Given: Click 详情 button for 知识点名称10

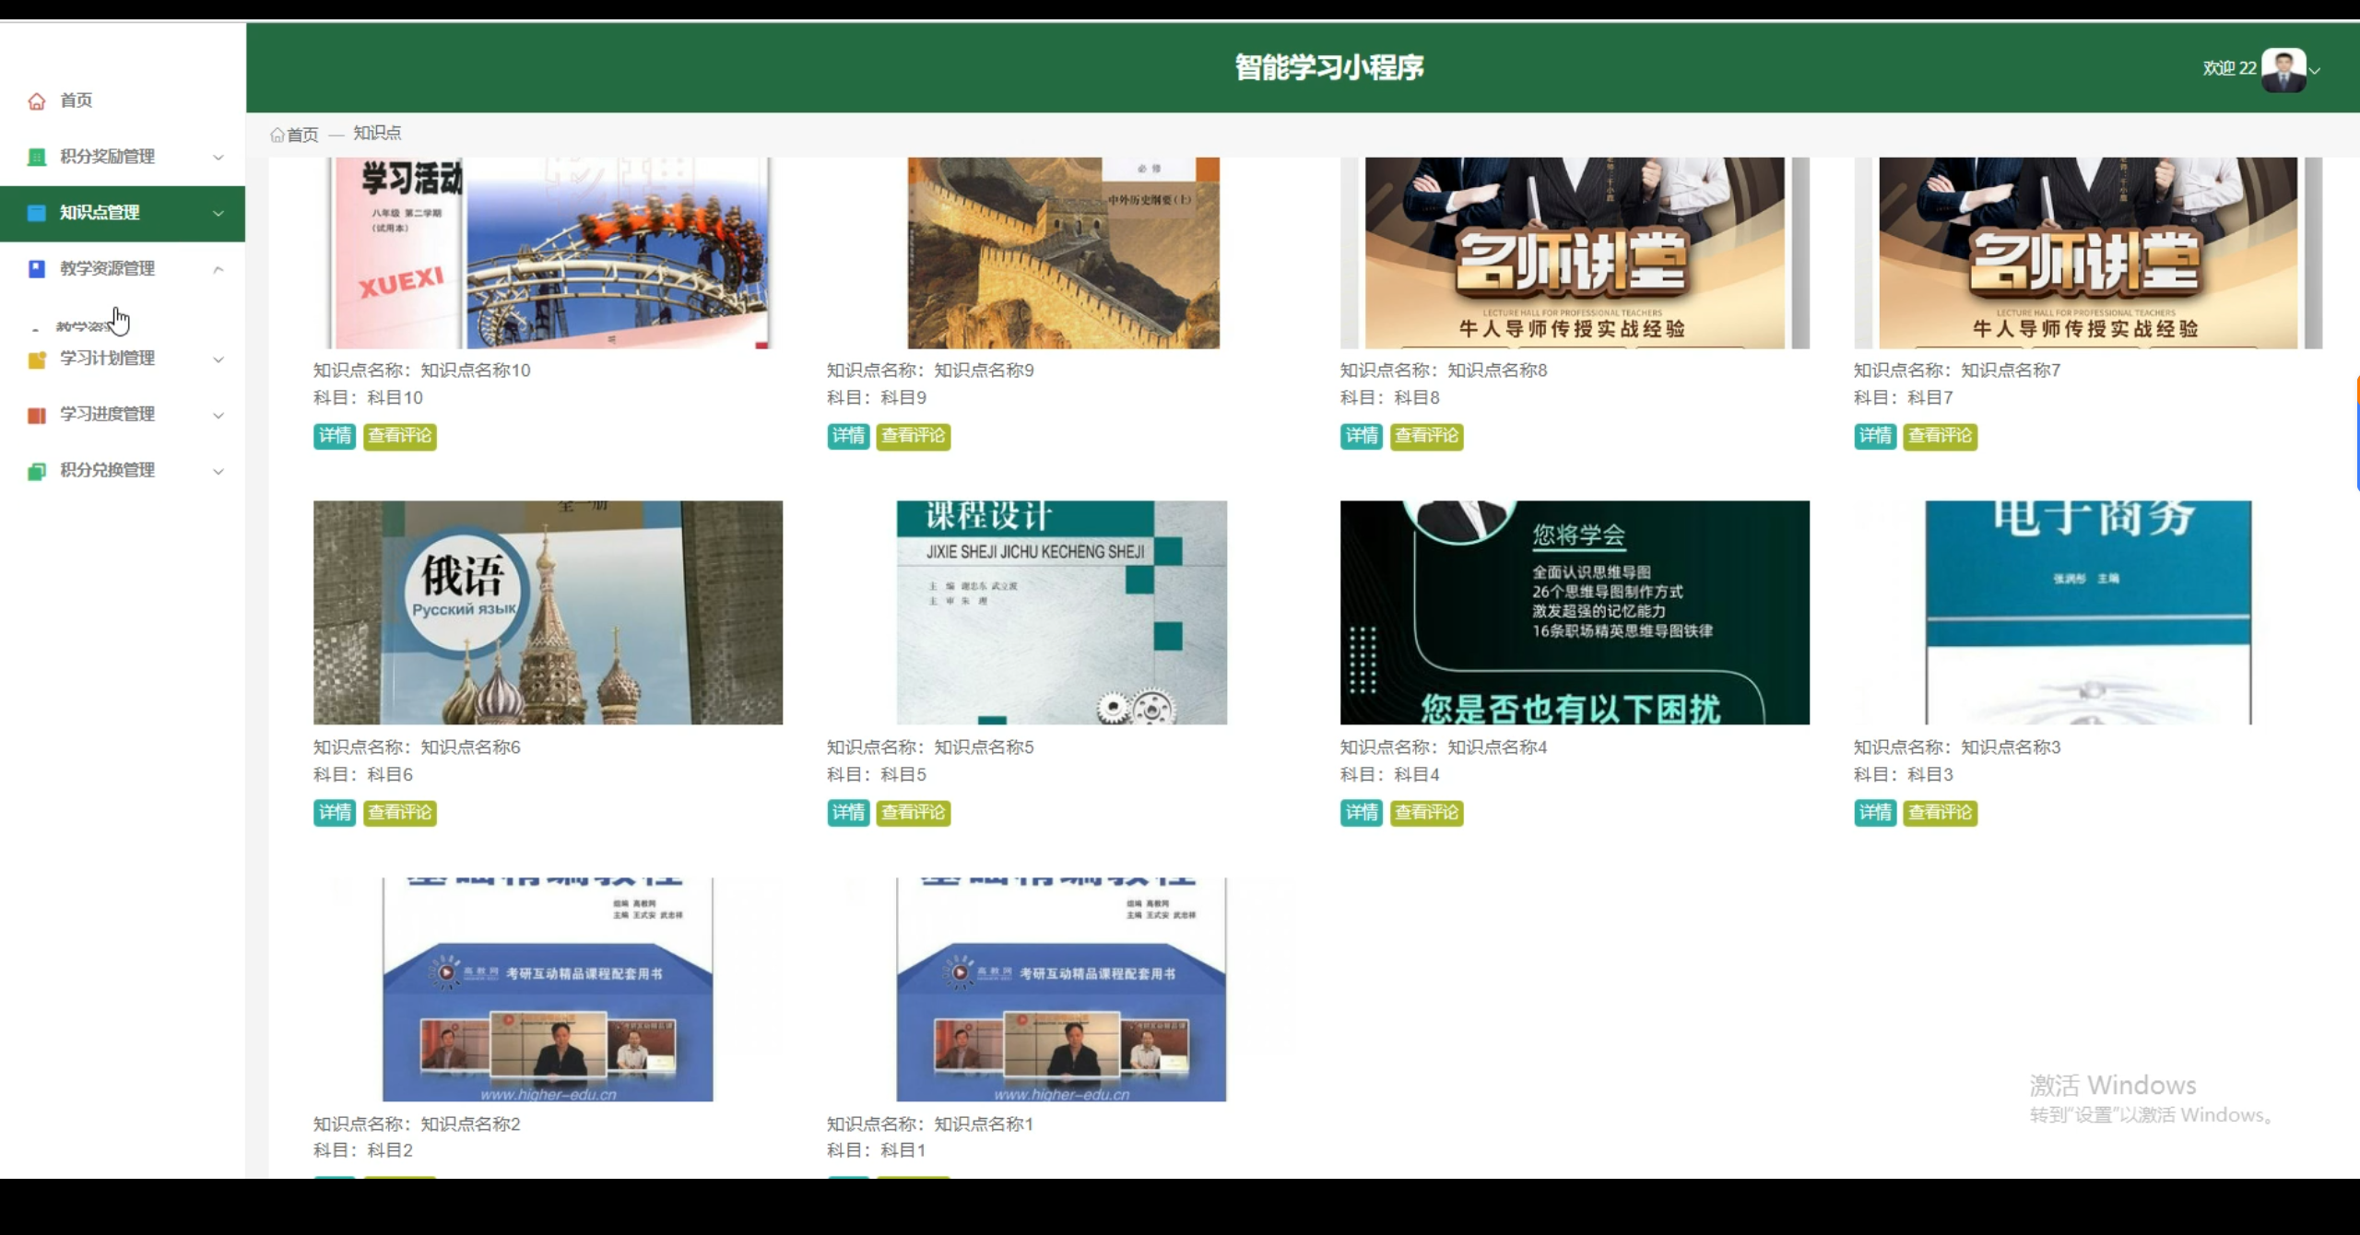Looking at the screenshot, I should (335, 436).
